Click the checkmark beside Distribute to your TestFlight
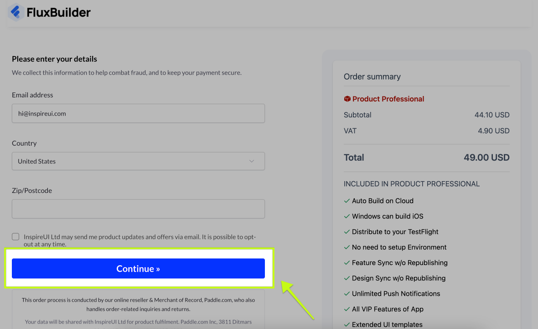 pyautogui.click(x=347, y=232)
